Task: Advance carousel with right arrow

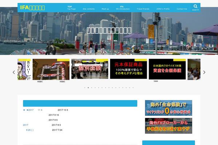Action: [x=204, y=72]
